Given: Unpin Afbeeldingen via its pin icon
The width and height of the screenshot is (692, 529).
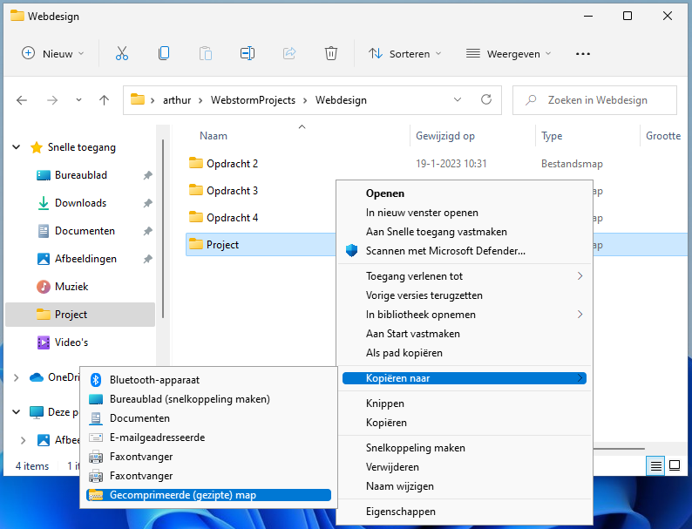Looking at the screenshot, I should 148,259.
